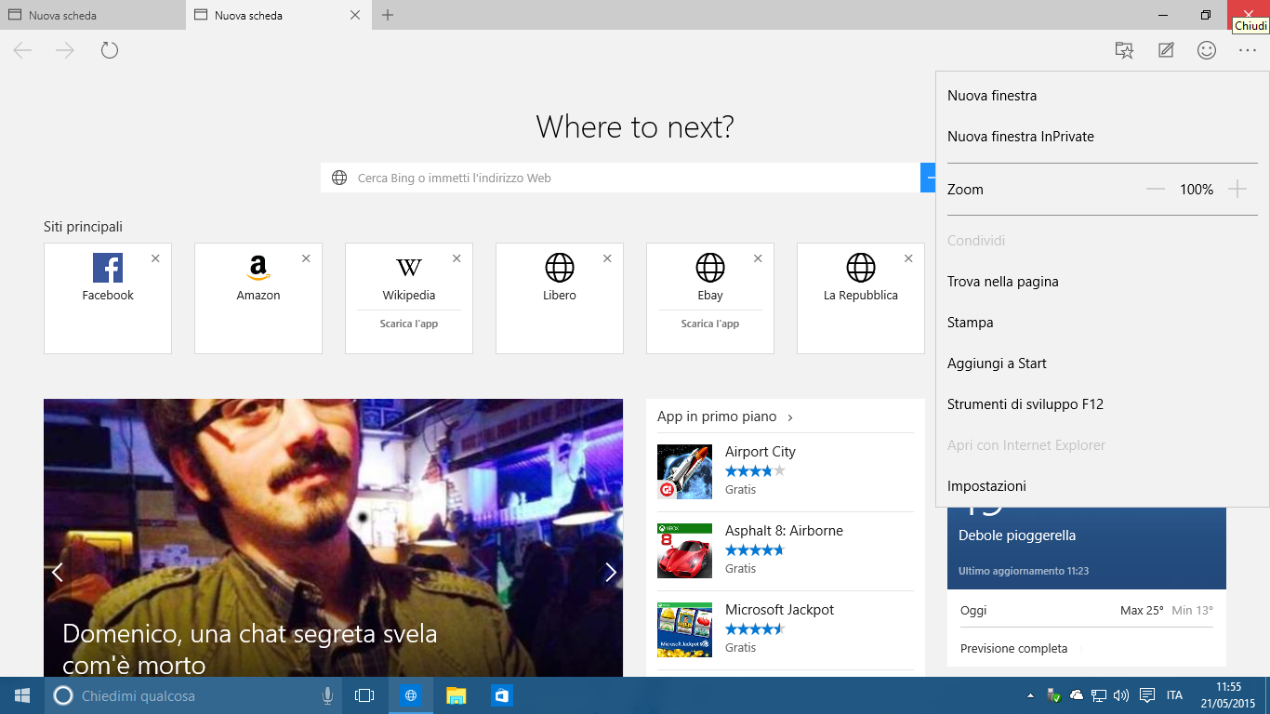Remove the Libero tile with its X
This screenshot has width=1270, height=714.
click(607, 258)
